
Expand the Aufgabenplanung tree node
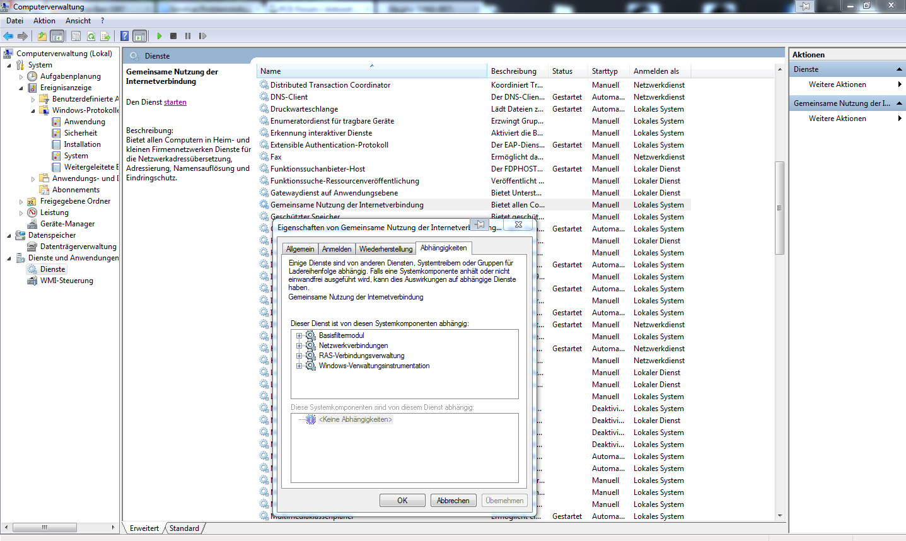click(x=21, y=77)
